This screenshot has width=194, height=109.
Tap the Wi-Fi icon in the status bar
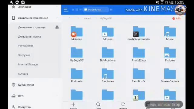(x=162, y=2)
